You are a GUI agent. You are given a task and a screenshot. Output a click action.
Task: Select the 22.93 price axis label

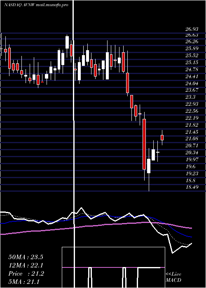pos(192,104)
